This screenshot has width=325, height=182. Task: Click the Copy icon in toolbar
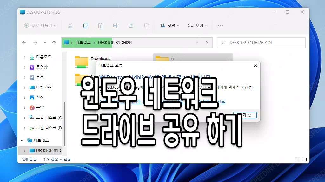(85, 26)
